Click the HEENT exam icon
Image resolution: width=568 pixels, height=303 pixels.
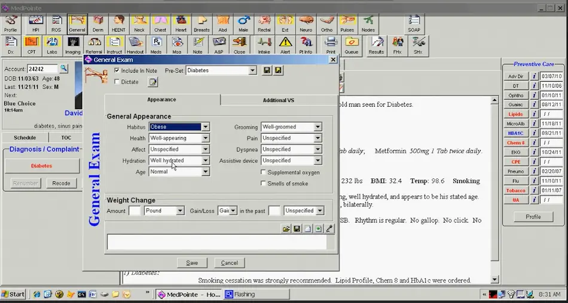119,24
